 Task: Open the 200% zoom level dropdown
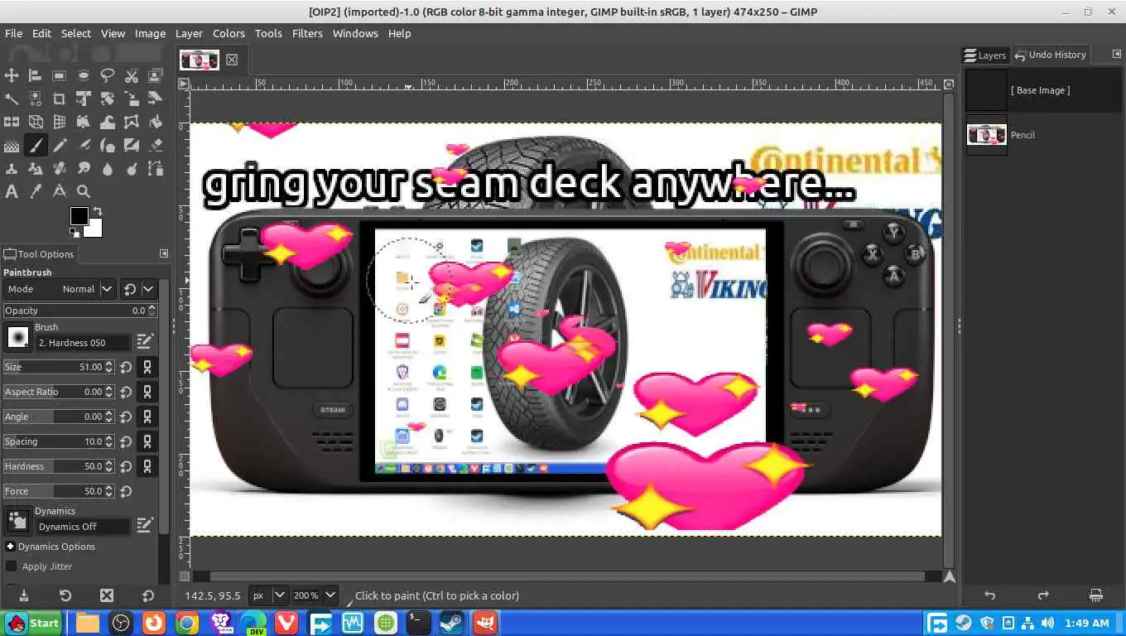tap(315, 595)
